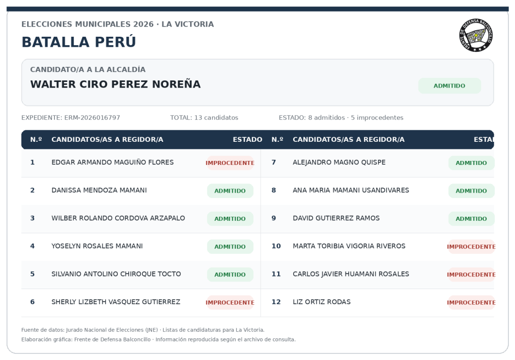Viewport: 515px width, 360px height.
Task: Click the left ESTADO column header
Action: [247, 140]
